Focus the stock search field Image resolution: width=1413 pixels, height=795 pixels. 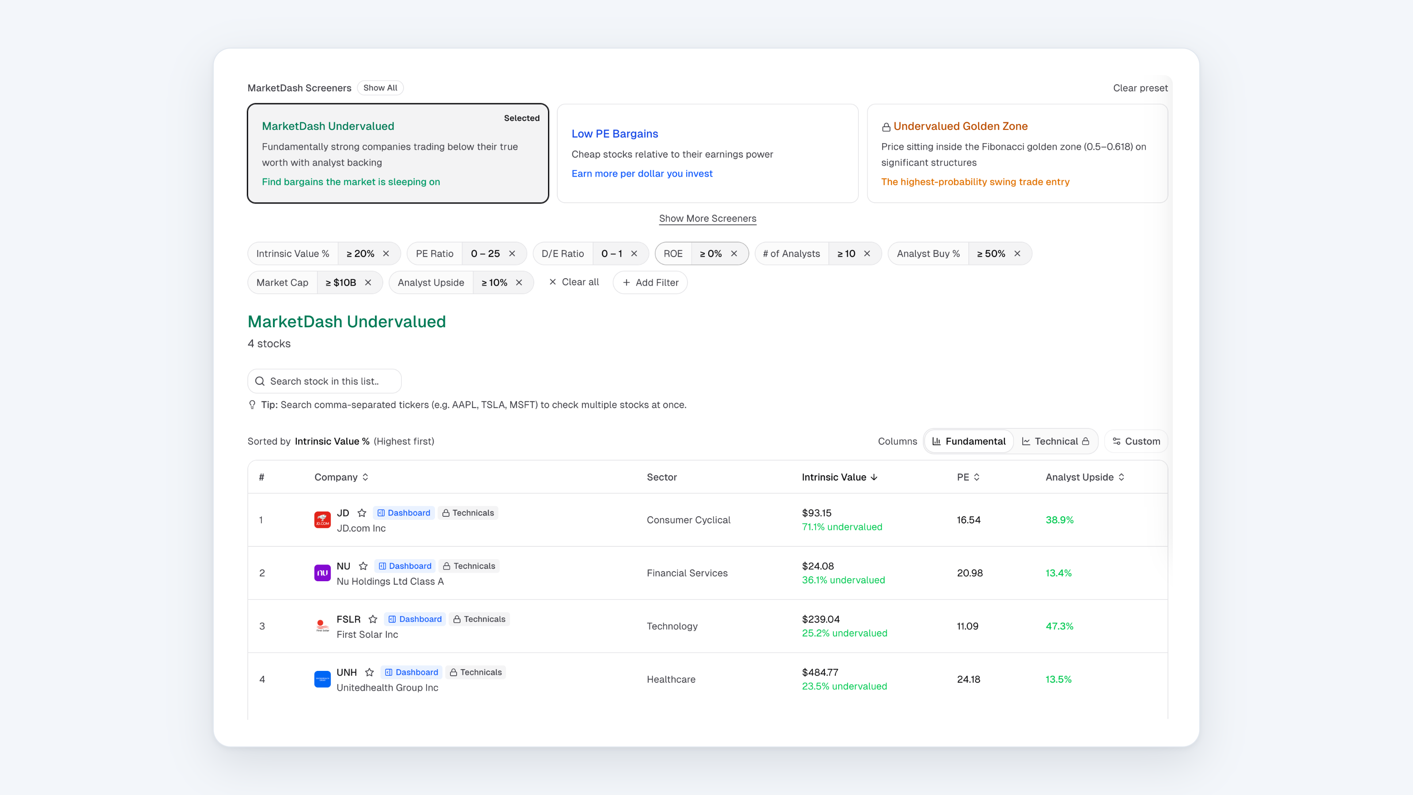pyautogui.click(x=325, y=381)
